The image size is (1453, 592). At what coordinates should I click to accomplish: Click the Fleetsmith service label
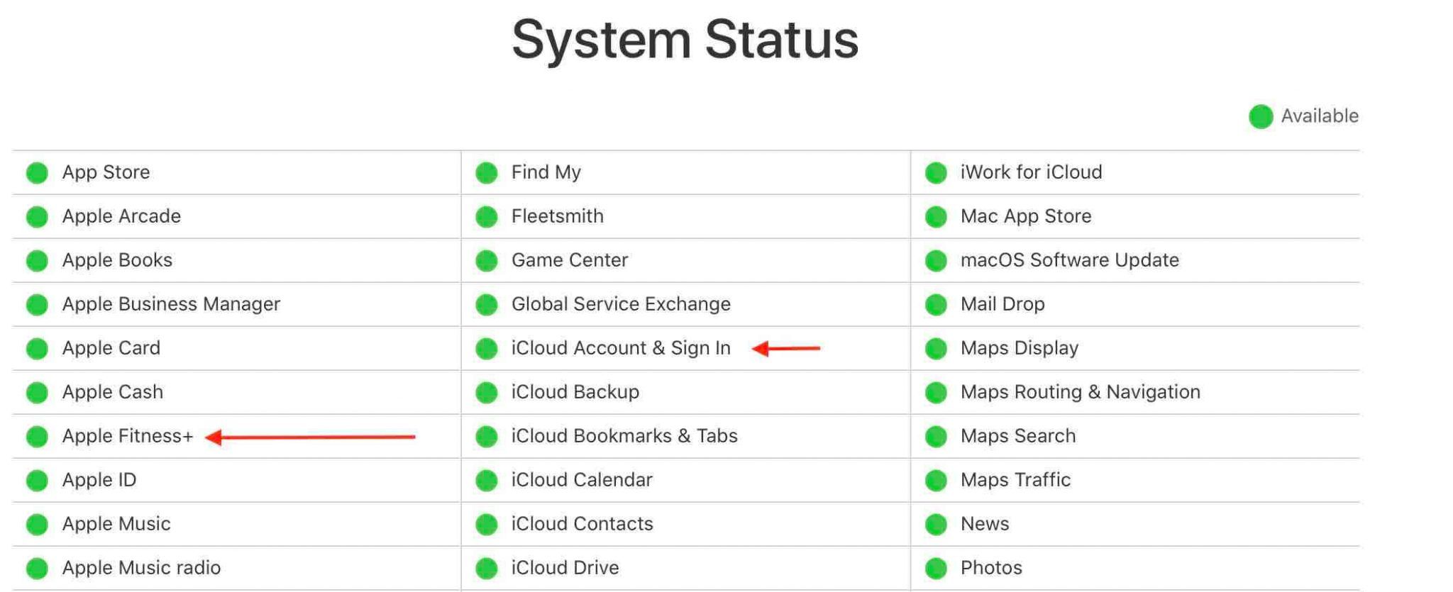pos(557,216)
